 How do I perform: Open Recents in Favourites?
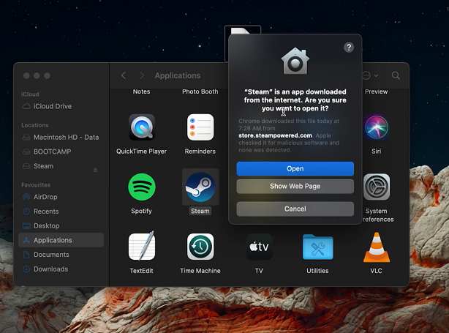[61, 212]
